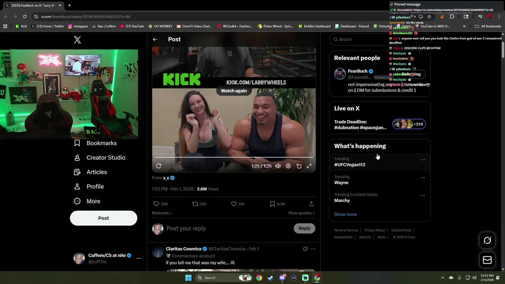Screen dimensions: 505x284
Task: Open a new browser tab with plus
Action: (x=69, y=6)
